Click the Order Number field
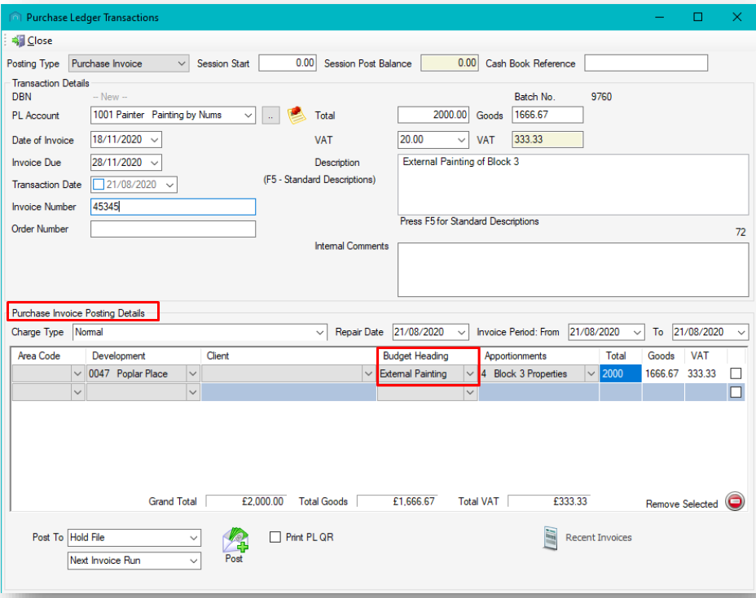 pos(173,229)
